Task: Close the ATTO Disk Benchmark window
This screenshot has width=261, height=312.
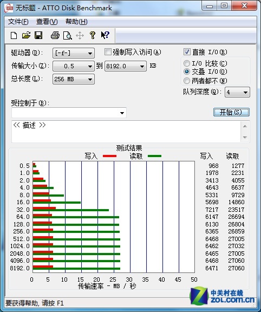Action: [x=244, y=6]
